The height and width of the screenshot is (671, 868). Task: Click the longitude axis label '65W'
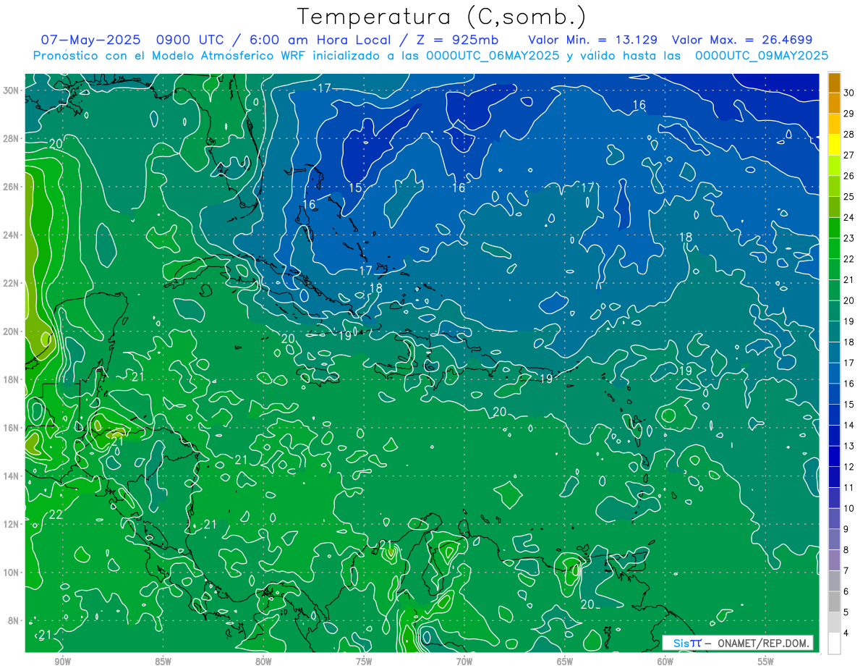point(565,662)
